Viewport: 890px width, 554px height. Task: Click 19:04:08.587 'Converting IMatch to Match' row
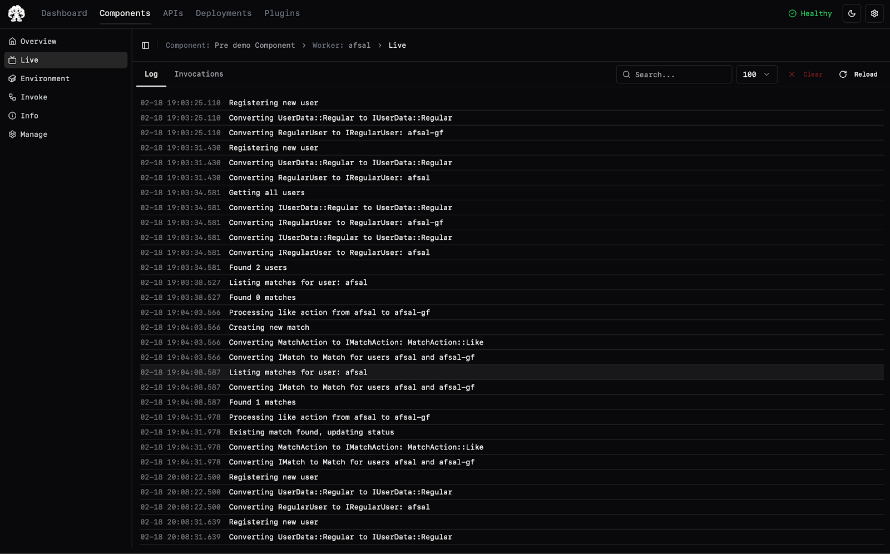coord(512,388)
